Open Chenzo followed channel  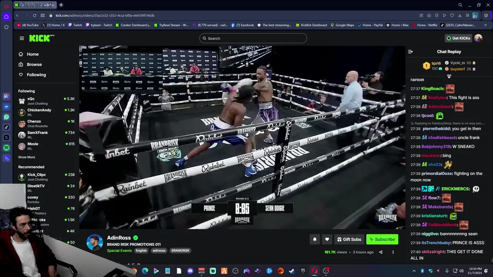coord(46,123)
